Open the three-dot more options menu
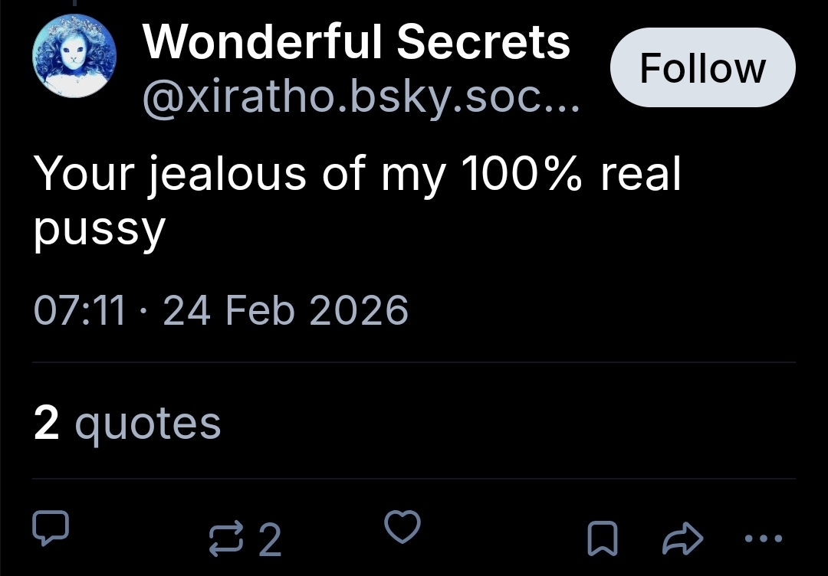 (764, 538)
